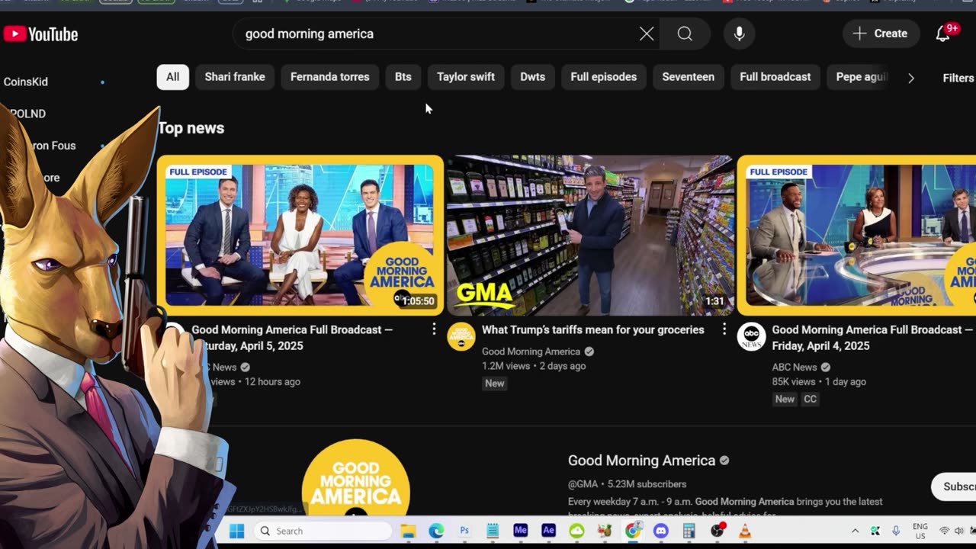Click the magnifying glass search button

pyautogui.click(x=685, y=34)
